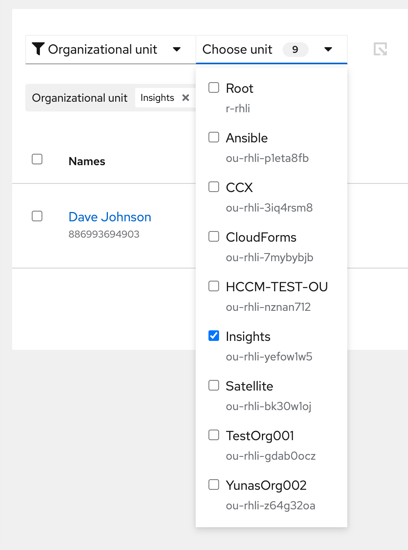408x550 pixels.
Task: Toggle the select-all checkbox beside Names
Action: tap(37, 159)
